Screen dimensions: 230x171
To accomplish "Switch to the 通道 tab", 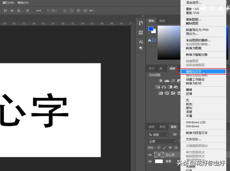I will pyautogui.click(x=152, y=127).
